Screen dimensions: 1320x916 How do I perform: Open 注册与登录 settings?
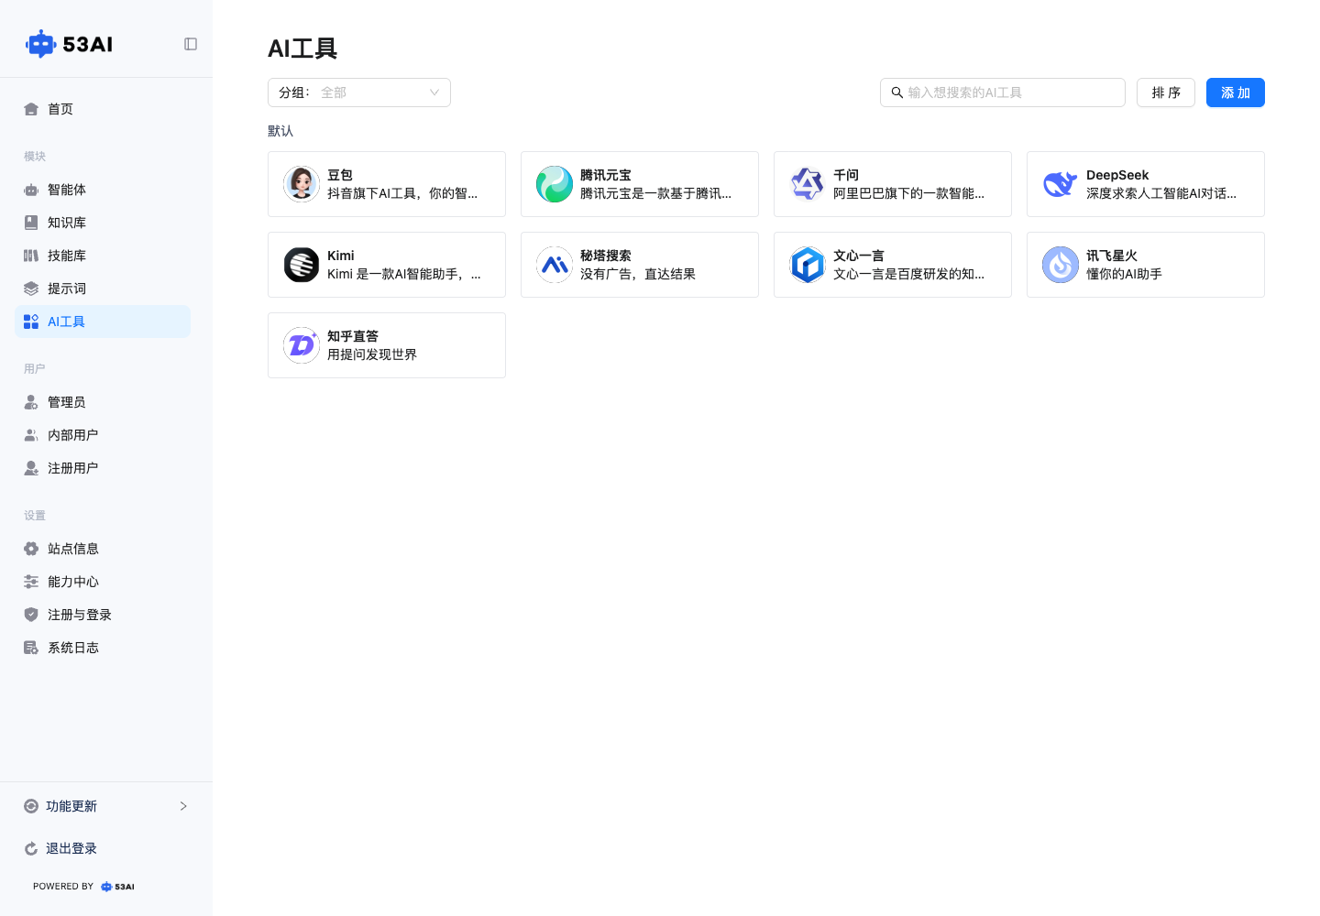point(103,615)
